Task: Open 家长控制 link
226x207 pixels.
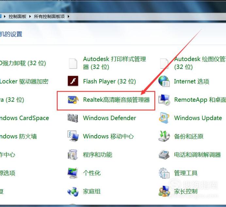Action: [x=186, y=191]
